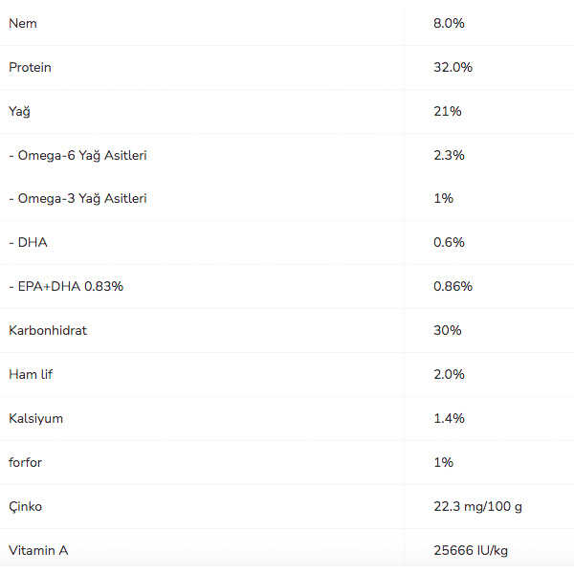This screenshot has height=574, width=574.
Task: Select the 30% carbohydrate value
Action: click(x=447, y=331)
